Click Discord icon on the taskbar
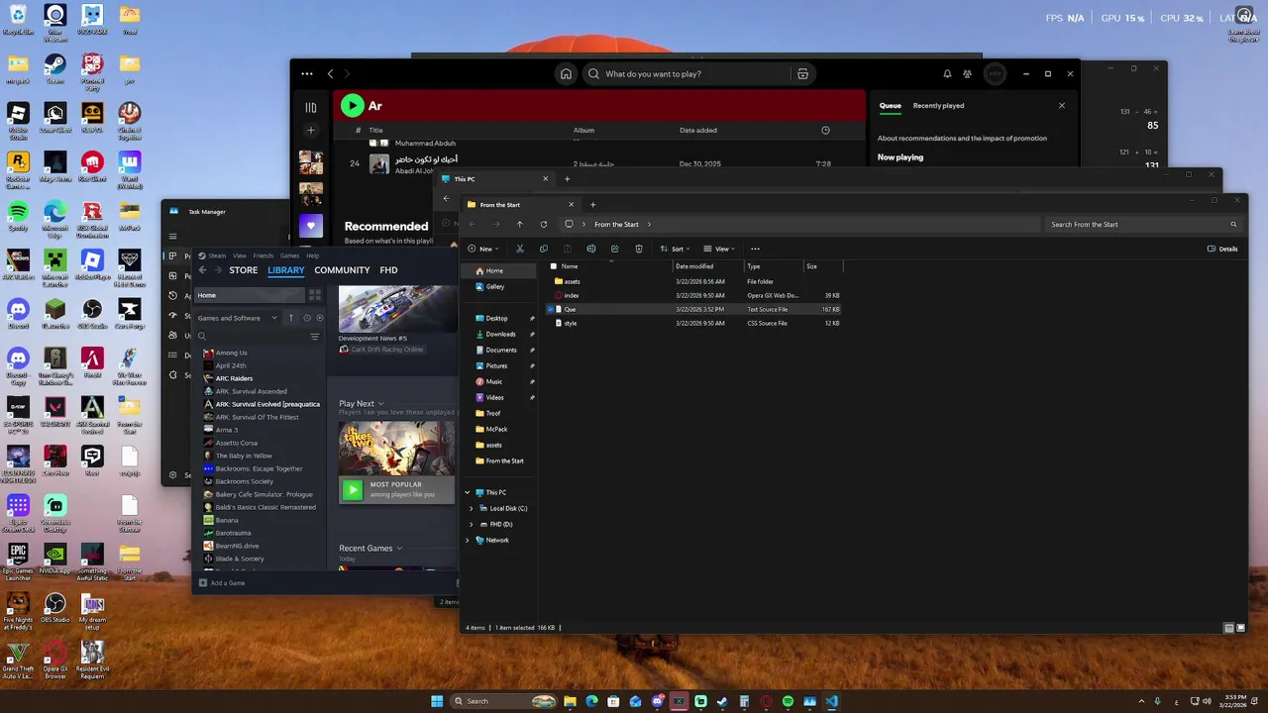Image resolution: width=1268 pixels, height=713 pixels. (657, 701)
